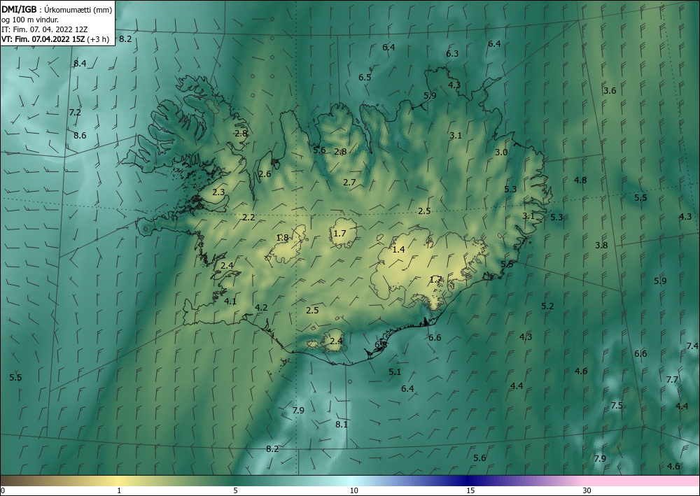700x496 pixels.
Task: Click the '5.1' value south of Iceland
Action: (x=395, y=371)
